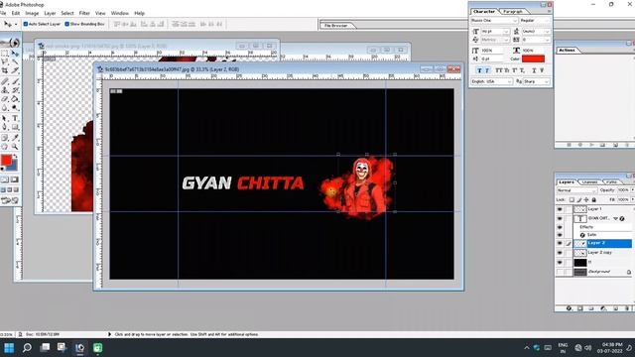635x357 pixels.
Task: Open the Normal blend mode dropdown
Action: coord(577,190)
